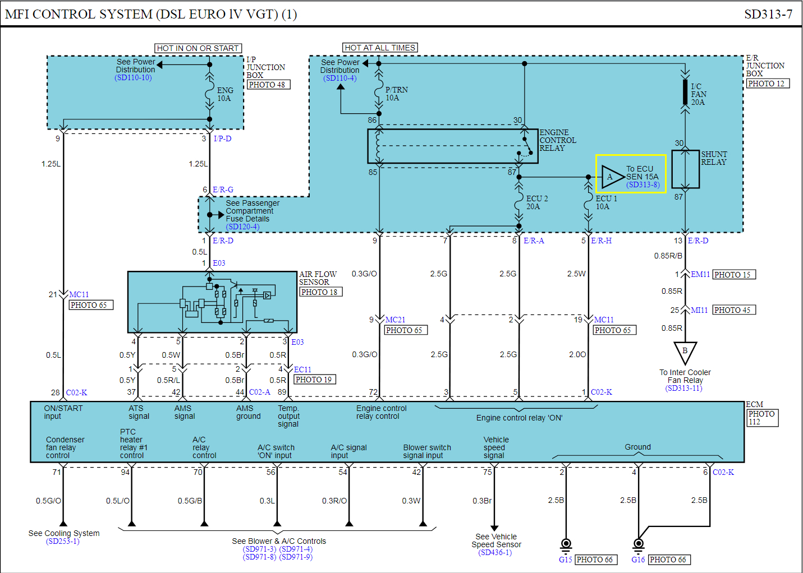Open the SD971-8 blower controls link
803x573 pixels.
click(260, 557)
